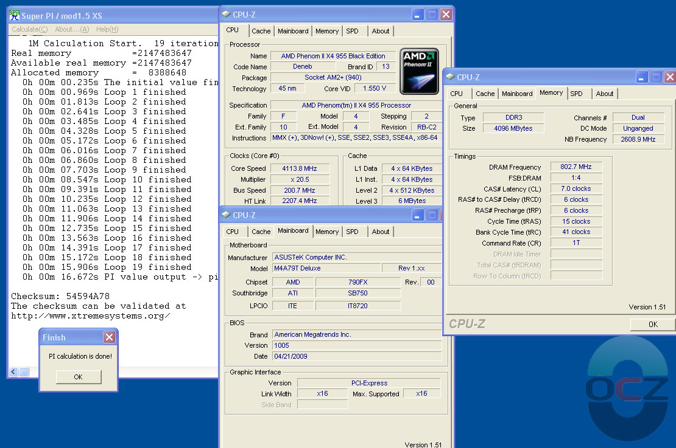
Task: Click the Core VID 1.550 V value
Action: point(374,88)
